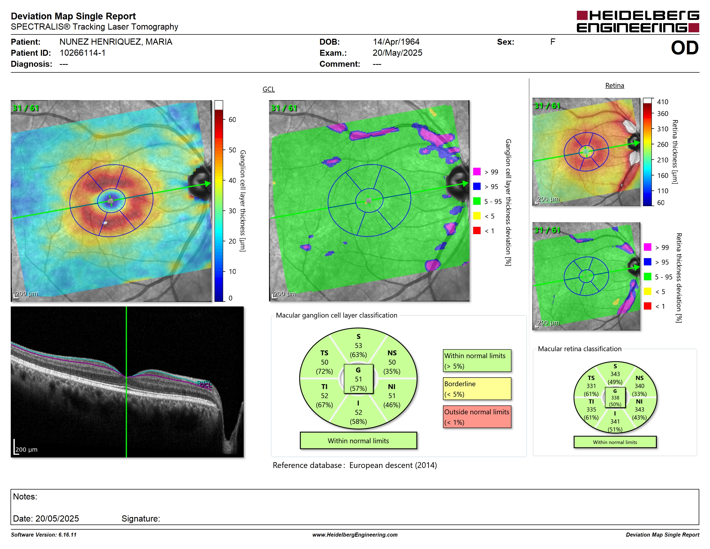
Task: Select the exam date '20/May/2025'
Action: [x=397, y=53]
